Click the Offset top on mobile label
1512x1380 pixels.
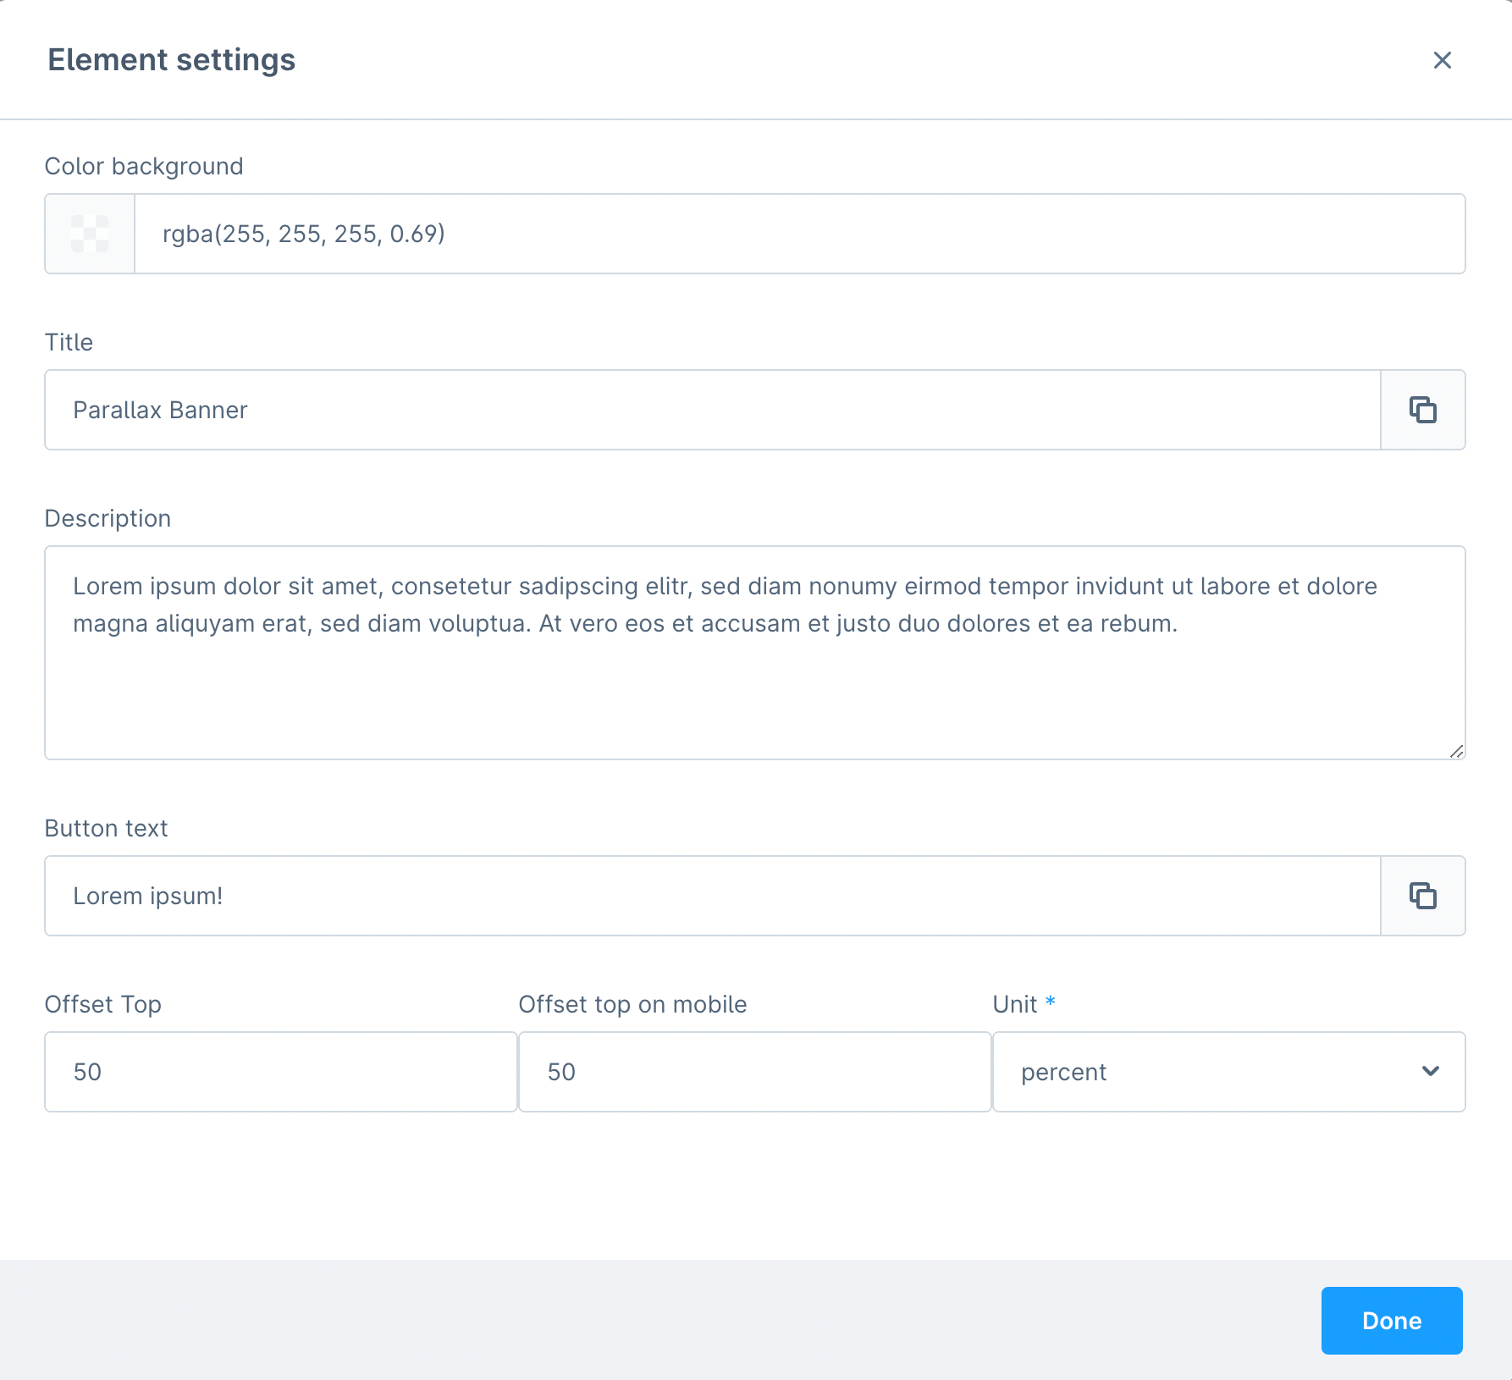(632, 1004)
